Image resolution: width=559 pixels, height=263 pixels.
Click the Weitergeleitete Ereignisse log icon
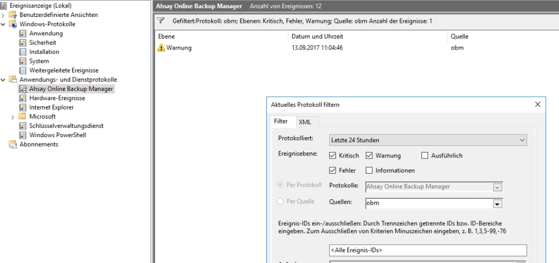pyautogui.click(x=23, y=70)
